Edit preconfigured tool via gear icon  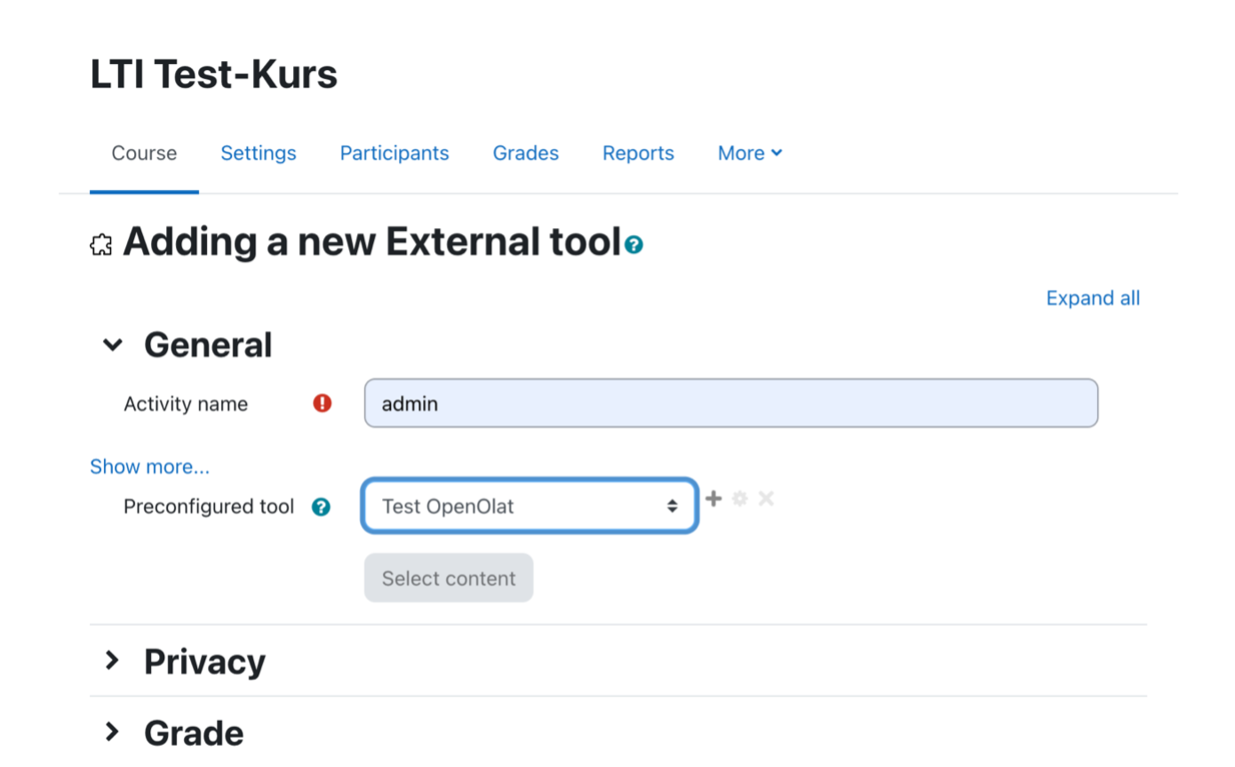coord(739,499)
